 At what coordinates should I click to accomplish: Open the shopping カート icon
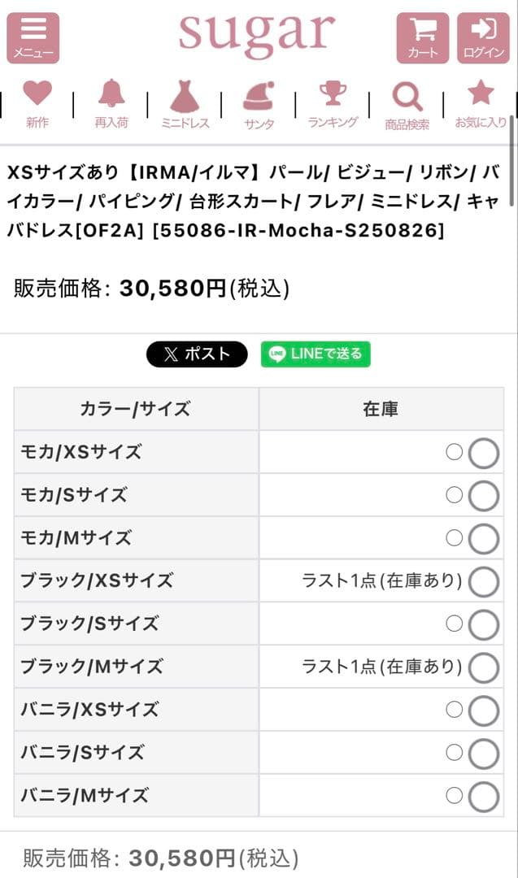425,37
